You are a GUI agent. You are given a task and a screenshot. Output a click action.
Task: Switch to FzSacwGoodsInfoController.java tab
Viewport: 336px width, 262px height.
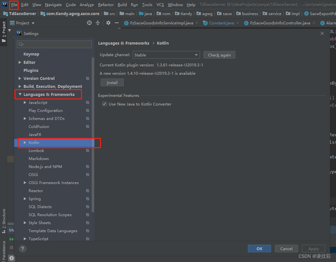pyautogui.click(x=280, y=23)
